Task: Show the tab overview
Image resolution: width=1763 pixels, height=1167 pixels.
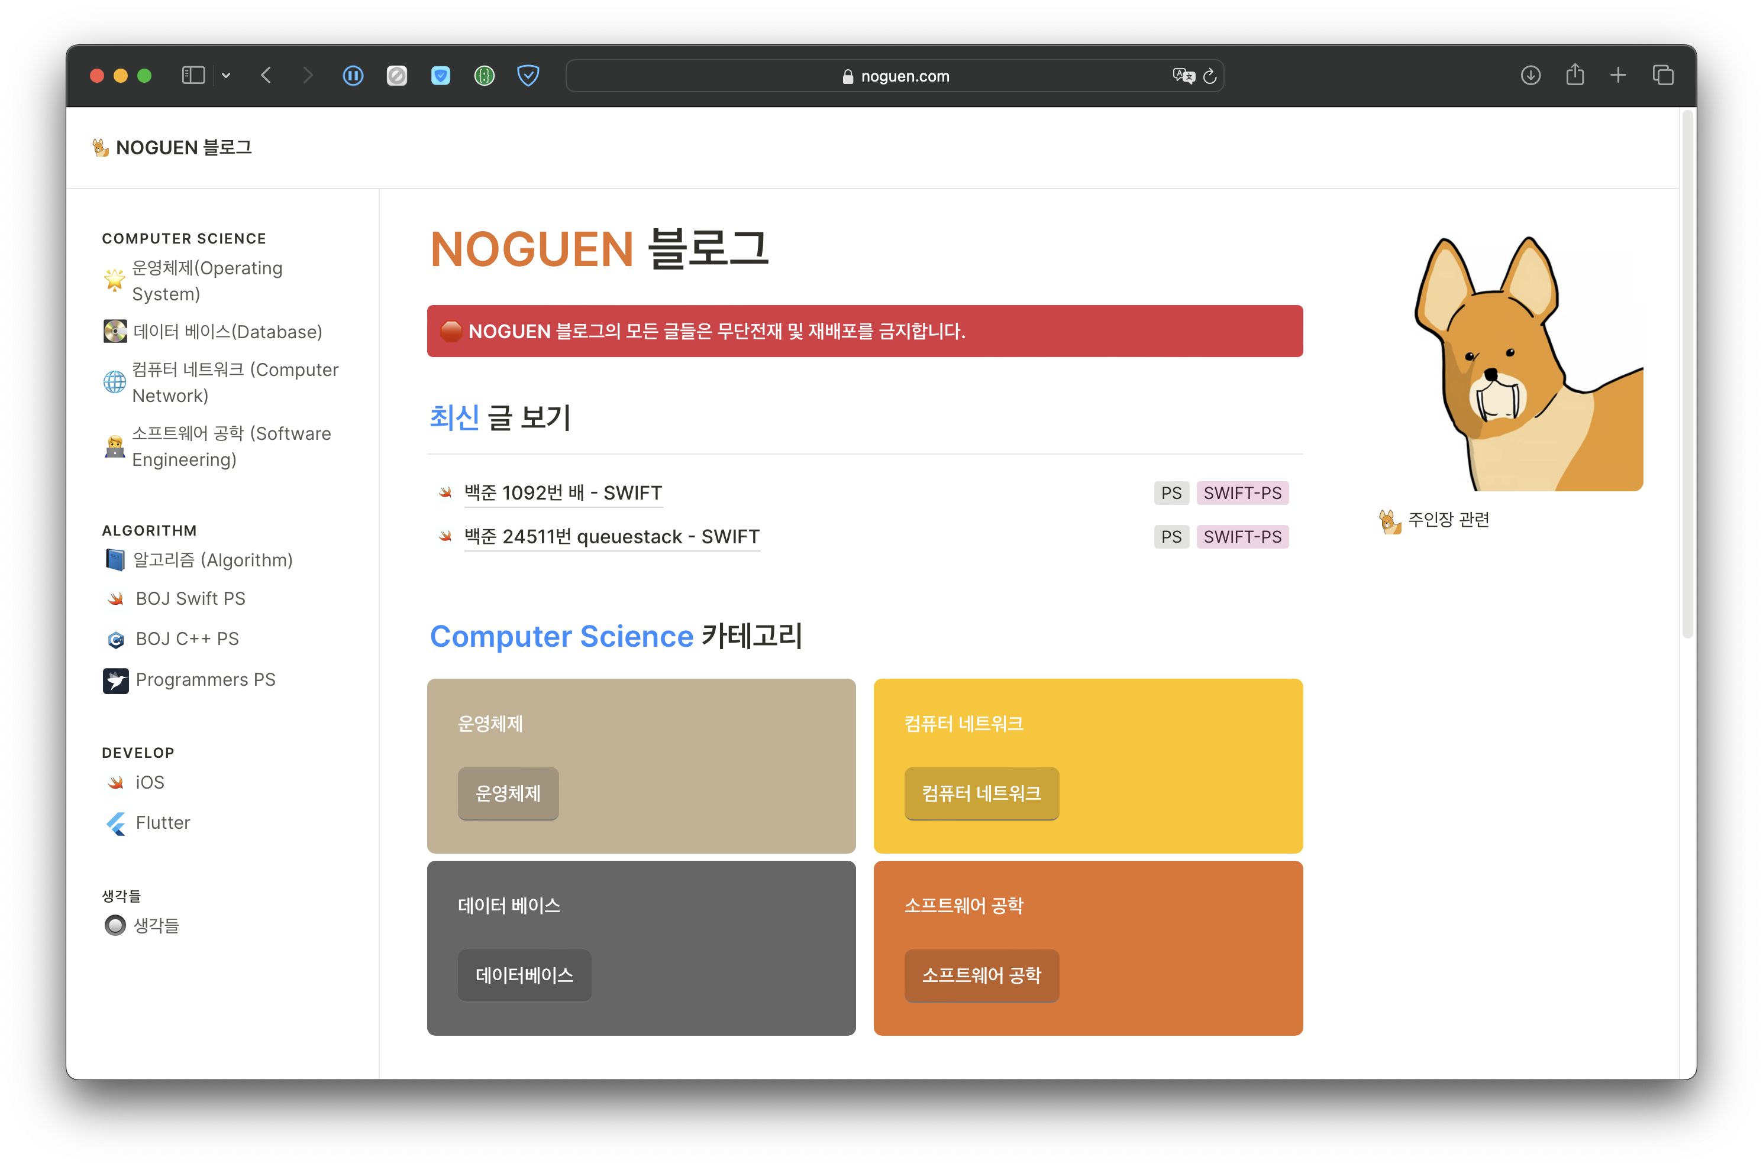Action: pyautogui.click(x=1662, y=75)
